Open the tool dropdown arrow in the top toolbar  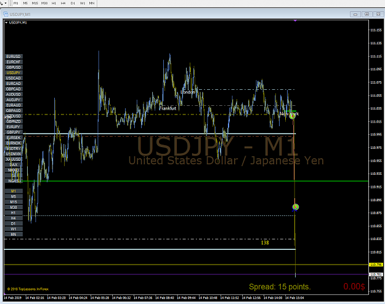pyautogui.click(x=6, y=4)
